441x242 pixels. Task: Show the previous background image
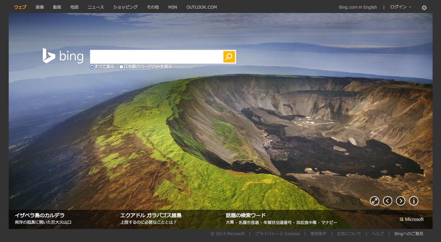pyautogui.click(x=388, y=201)
